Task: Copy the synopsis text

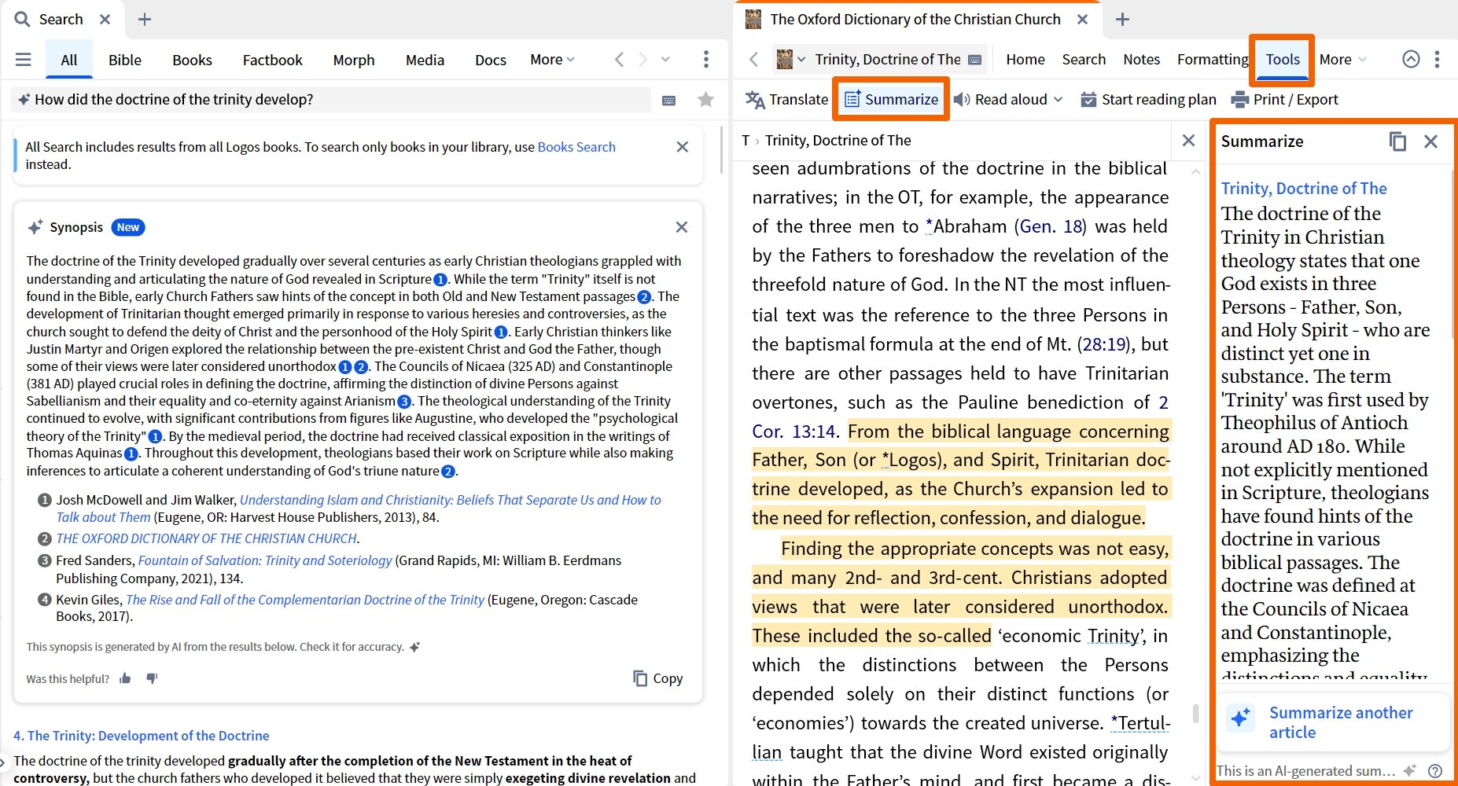Action: point(658,678)
